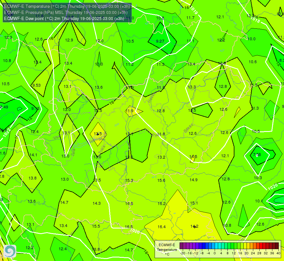The width and height of the screenshot is (284, 261).
Task: Click the 16.2 temperature value
Action: (x=162, y=204)
